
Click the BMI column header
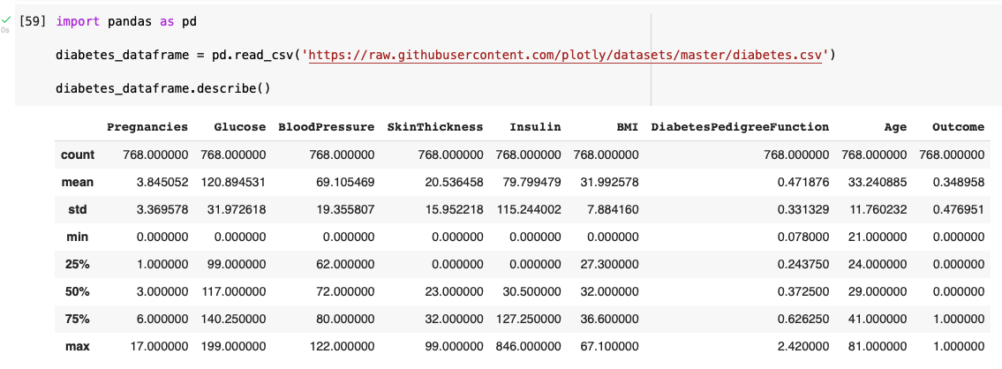[x=627, y=127]
